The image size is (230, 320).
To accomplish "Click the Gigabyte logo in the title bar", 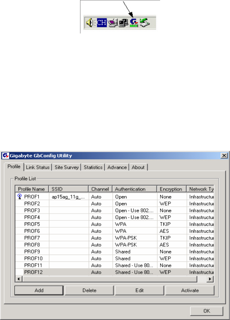I will pos(5,155).
